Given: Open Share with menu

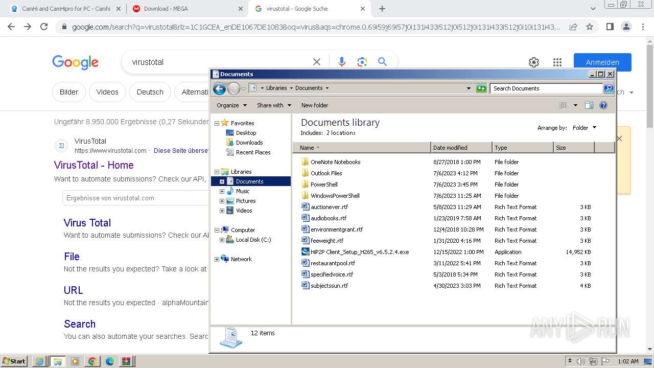Looking at the screenshot, I should pyautogui.click(x=274, y=105).
